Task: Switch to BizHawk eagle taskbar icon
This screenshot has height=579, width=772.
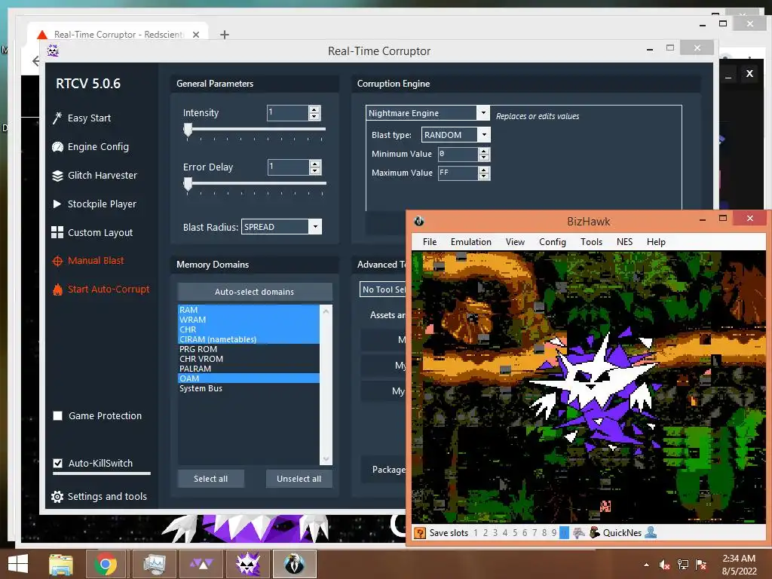Action: pos(295,564)
